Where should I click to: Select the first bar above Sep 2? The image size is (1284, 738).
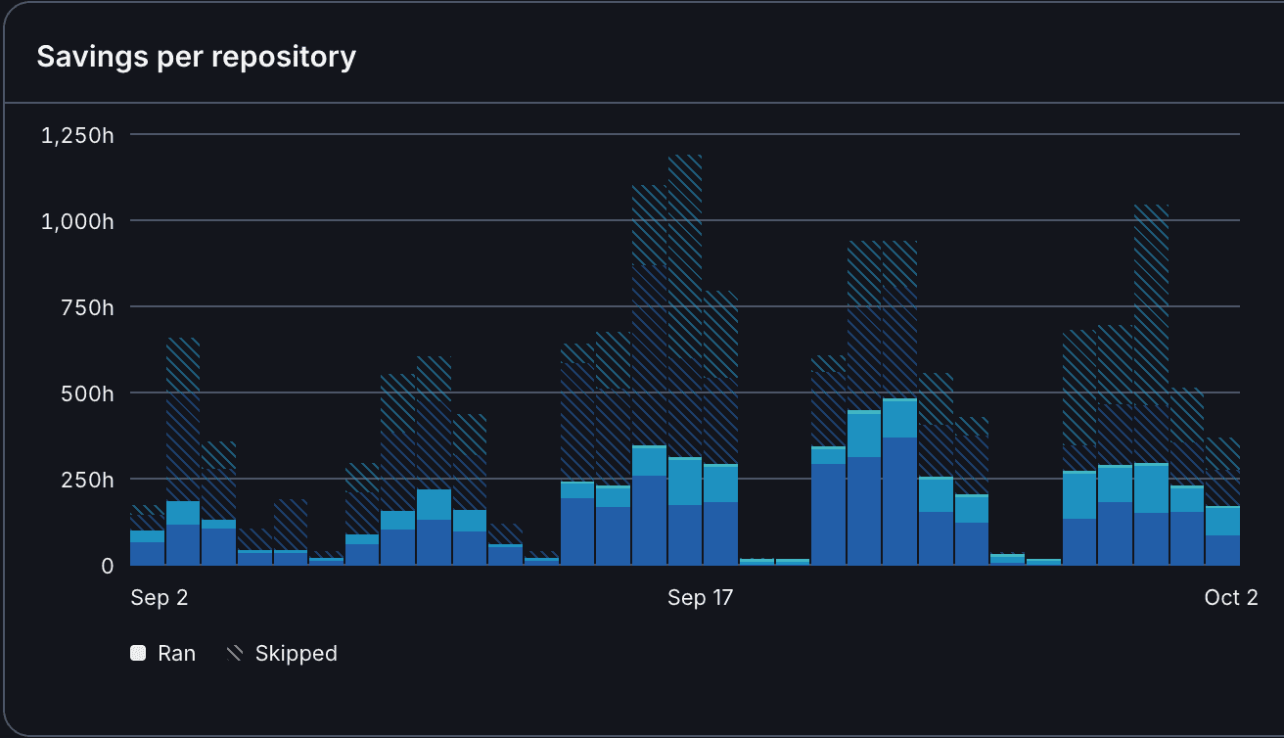(x=147, y=534)
